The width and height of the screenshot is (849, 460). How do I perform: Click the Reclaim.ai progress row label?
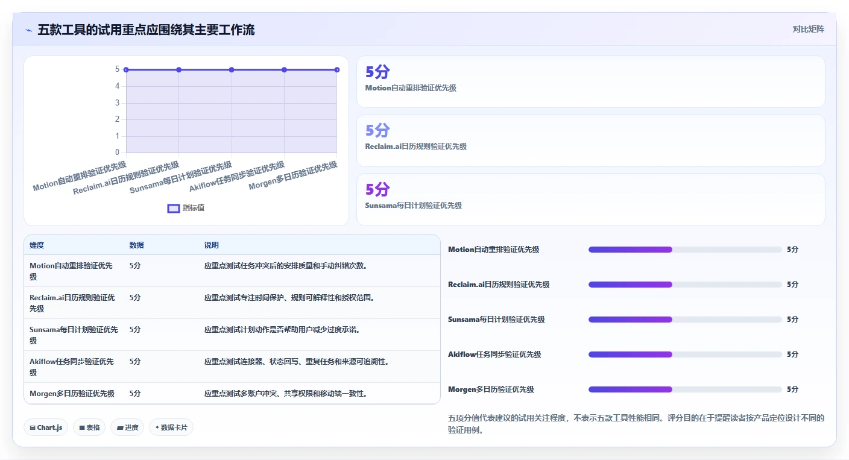(499, 285)
